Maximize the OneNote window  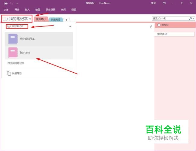tap(182, 3)
